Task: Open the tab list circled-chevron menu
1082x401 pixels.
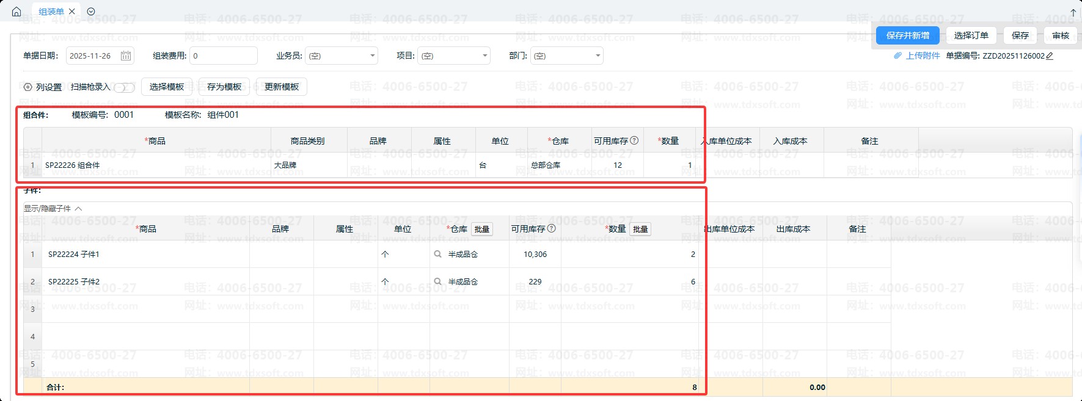Action: click(x=91, y=12)
